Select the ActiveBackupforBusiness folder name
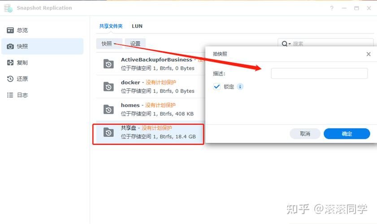Image resolution: width=377 pixels, height=224 pixels. pos(156,60)
